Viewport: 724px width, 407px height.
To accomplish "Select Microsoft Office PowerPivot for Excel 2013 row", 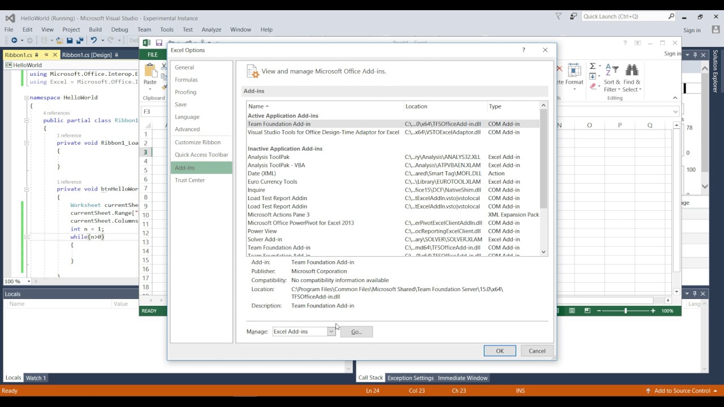I will [x=393, y=223].
